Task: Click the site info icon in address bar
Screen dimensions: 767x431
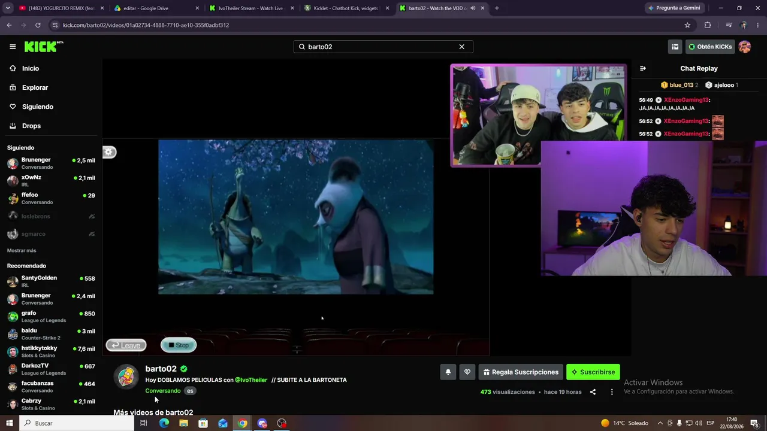Action: pyautogui.click(x=55, y=25)
